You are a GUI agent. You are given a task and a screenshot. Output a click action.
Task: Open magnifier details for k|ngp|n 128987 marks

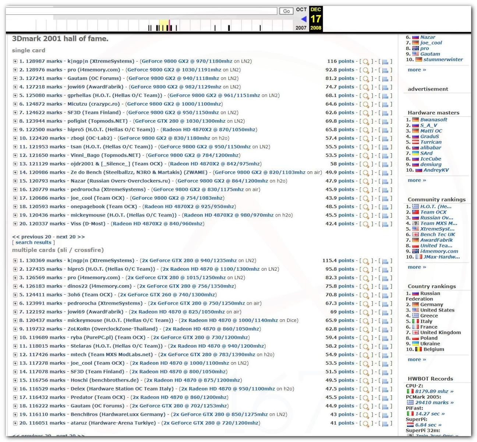(x=366, y=62)
